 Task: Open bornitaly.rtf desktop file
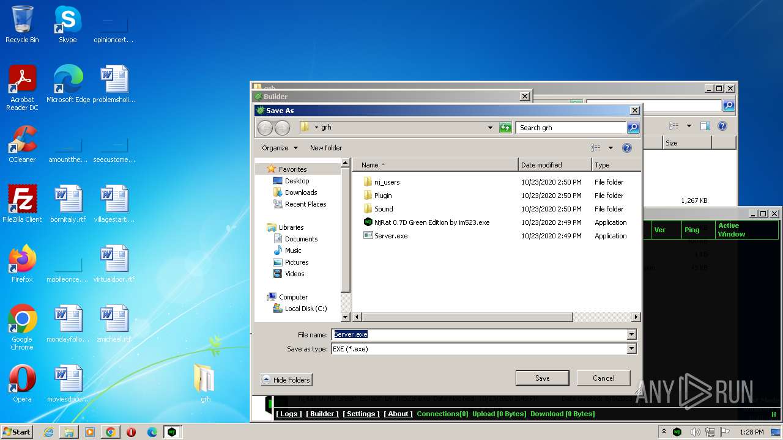tap(68, 204)
